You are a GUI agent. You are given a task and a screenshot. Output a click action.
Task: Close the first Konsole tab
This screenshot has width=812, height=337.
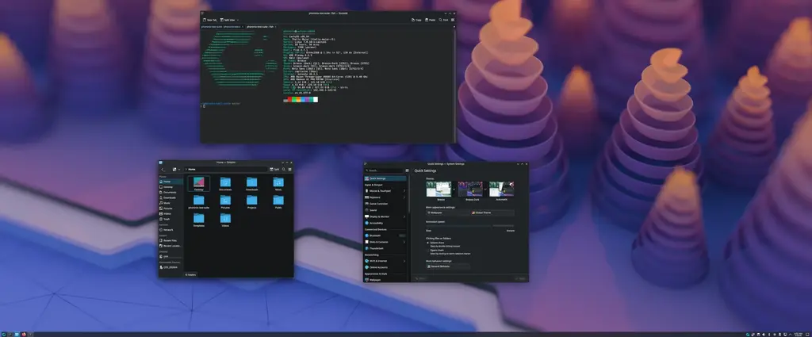pos(243,27)
